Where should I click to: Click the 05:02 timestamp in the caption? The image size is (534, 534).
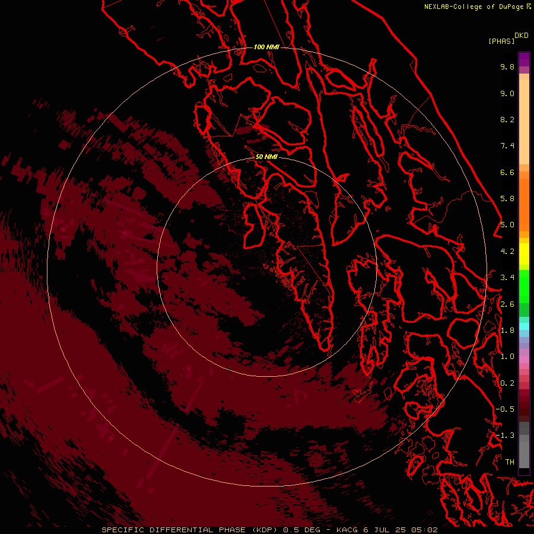pos(425,530)
